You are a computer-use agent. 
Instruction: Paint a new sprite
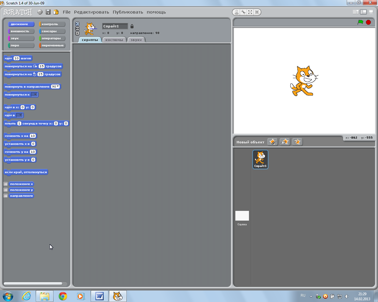[273, 142]
